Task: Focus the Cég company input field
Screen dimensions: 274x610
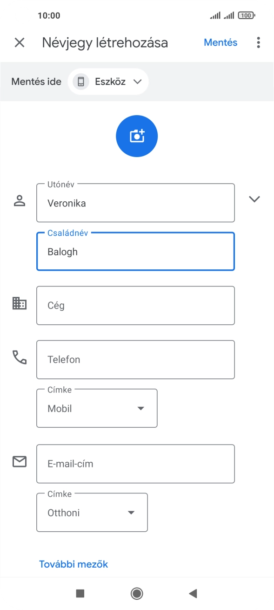Action: (x=135, y=305)
